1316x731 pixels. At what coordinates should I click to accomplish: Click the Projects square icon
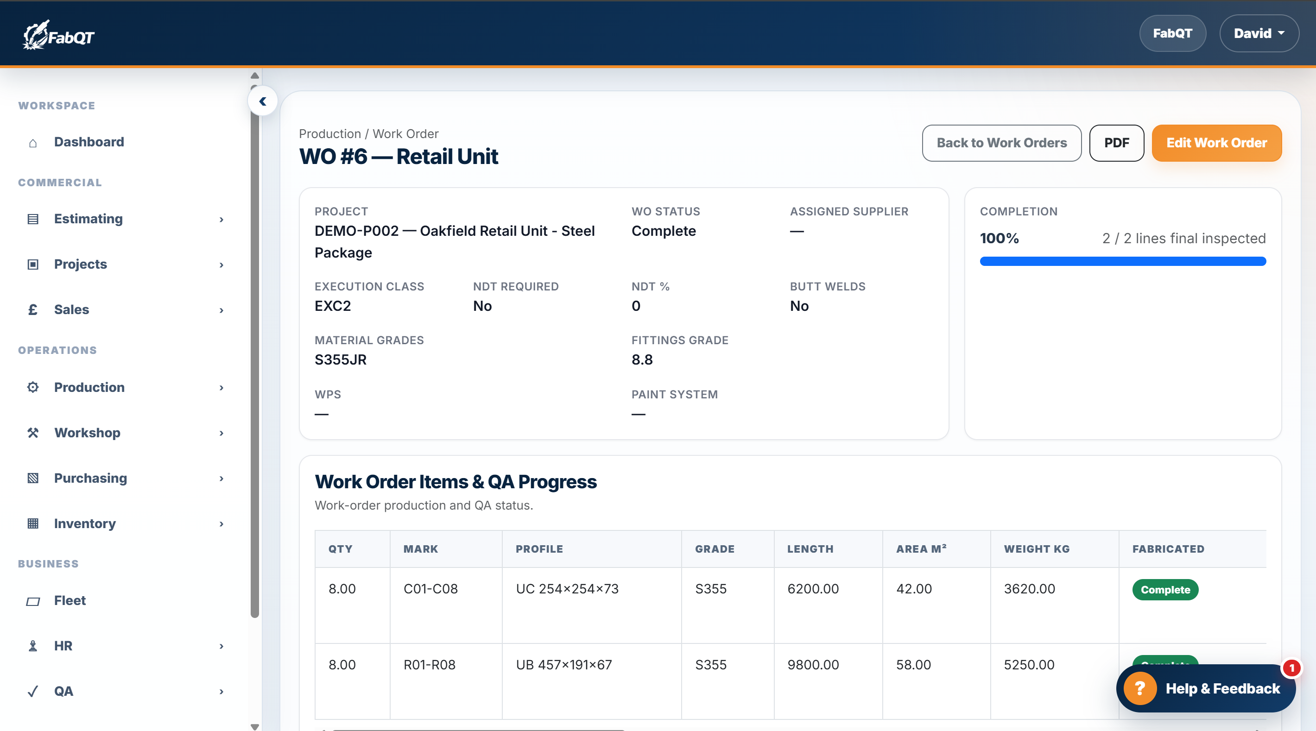pyautogui.click(x=33, y=265)
